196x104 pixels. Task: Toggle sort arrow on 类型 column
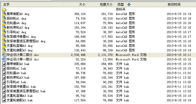[129, 5]
